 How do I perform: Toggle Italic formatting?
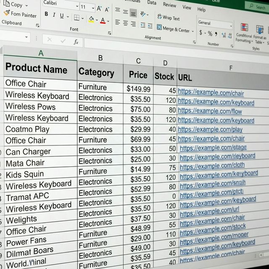pos(54,15)
